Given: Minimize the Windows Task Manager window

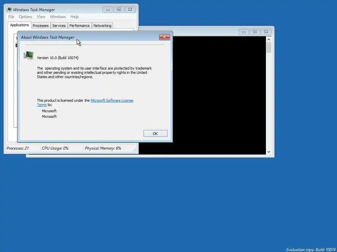Looking at the screenshot, I should (x=108, y=10).
